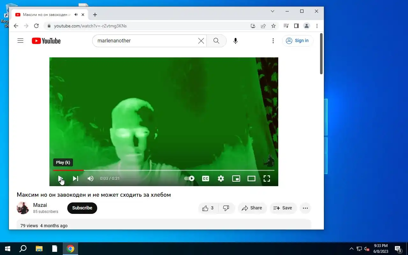Dislike this video thumbs down
The height and width of the screenshot is (255, 408).
[226, 208]
